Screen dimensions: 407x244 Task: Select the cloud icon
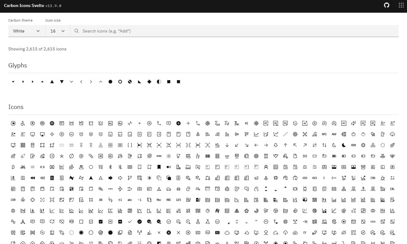[227, 233]
